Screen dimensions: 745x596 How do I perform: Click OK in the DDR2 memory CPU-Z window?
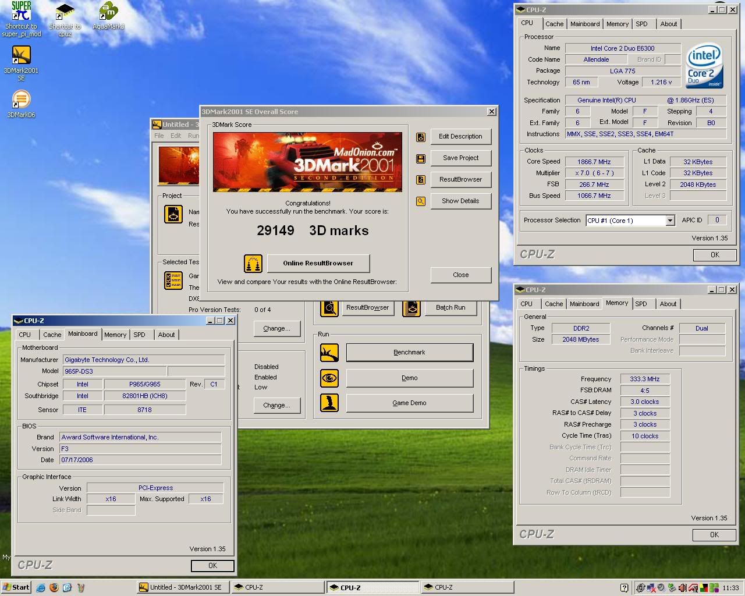(x=714, y=535)
